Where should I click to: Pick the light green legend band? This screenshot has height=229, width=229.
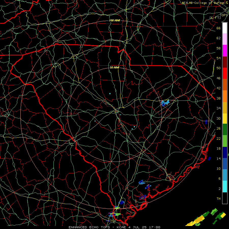pyautogui.click(x=225, y=141)
